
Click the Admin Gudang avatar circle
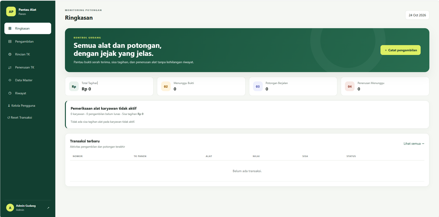10,208
